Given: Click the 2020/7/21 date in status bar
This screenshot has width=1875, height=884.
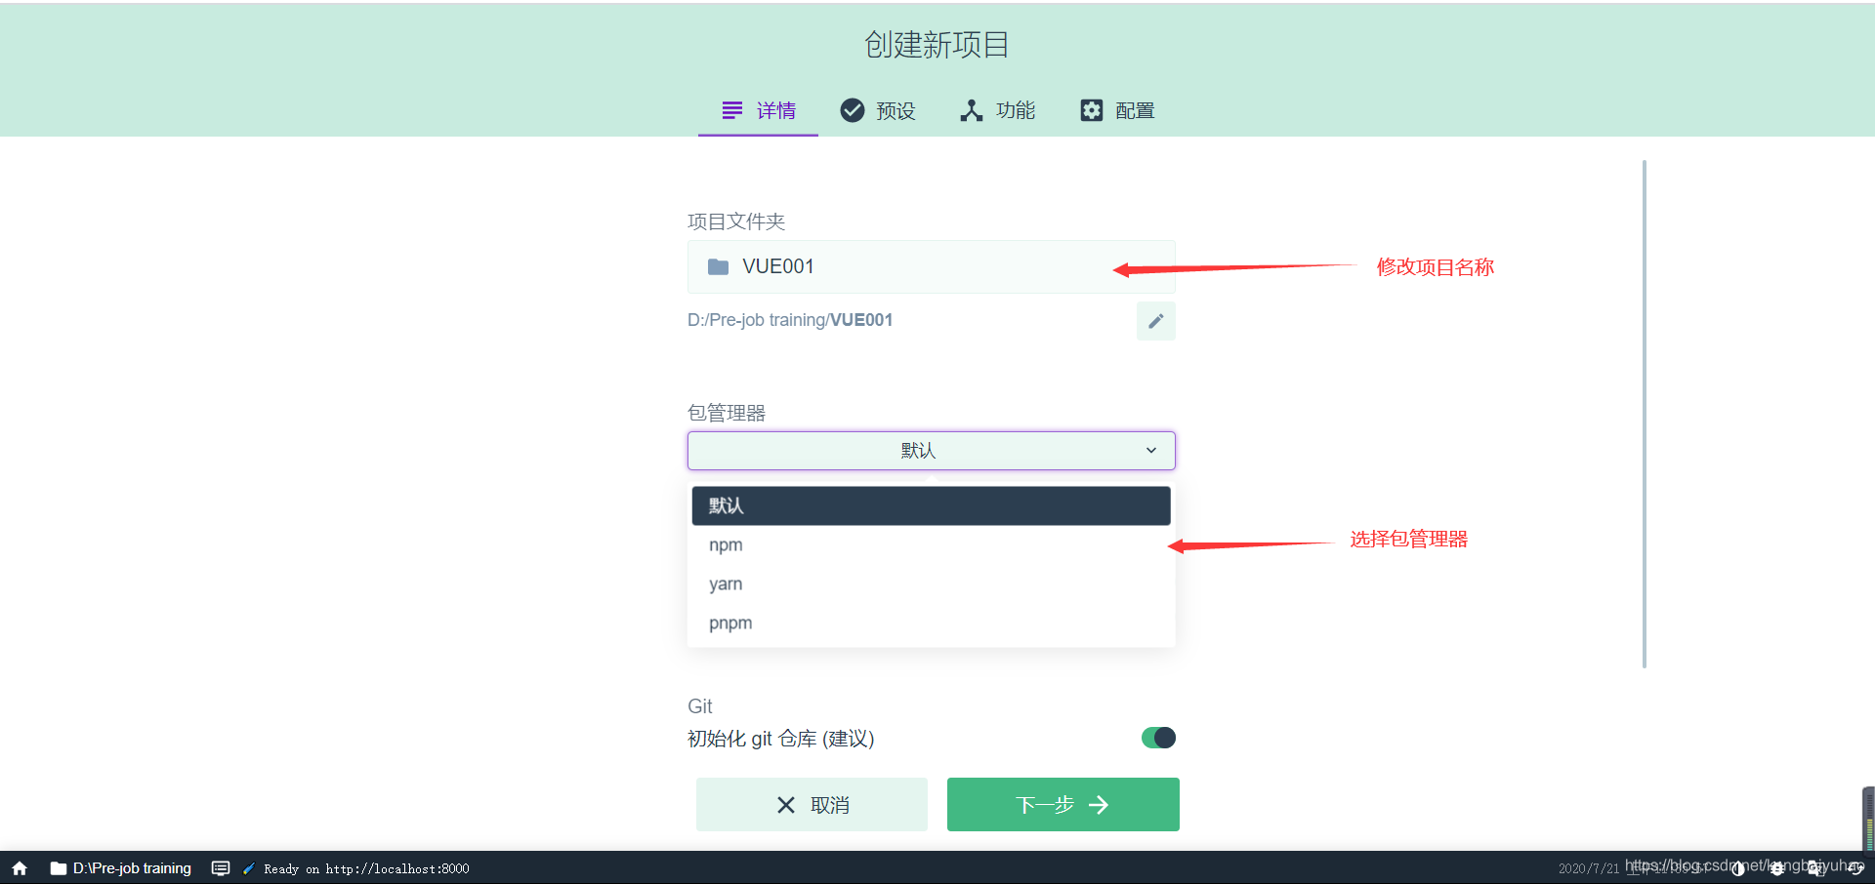Looking at the screenshot, I should click(x=1588, y=868).
